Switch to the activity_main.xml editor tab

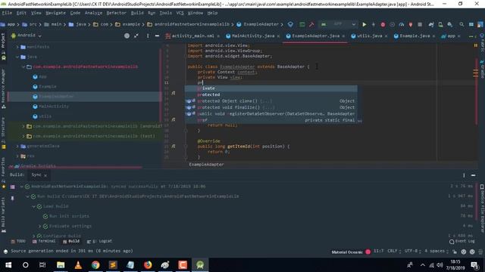(x=192, y=36)
